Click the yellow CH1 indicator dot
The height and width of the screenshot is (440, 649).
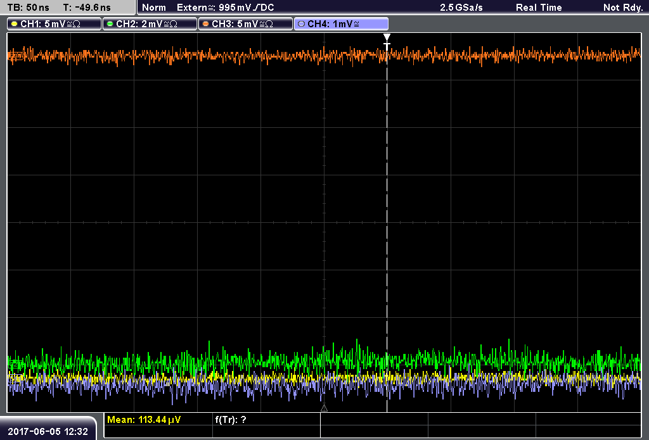(14, 24)
